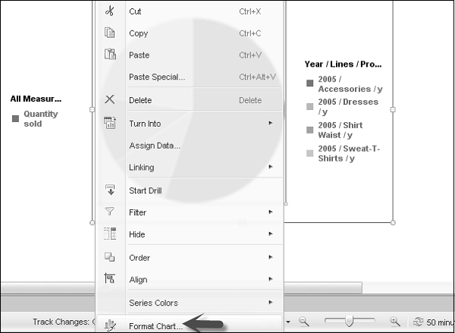Click the Paste clipboard icon

[x=109, y=55]
